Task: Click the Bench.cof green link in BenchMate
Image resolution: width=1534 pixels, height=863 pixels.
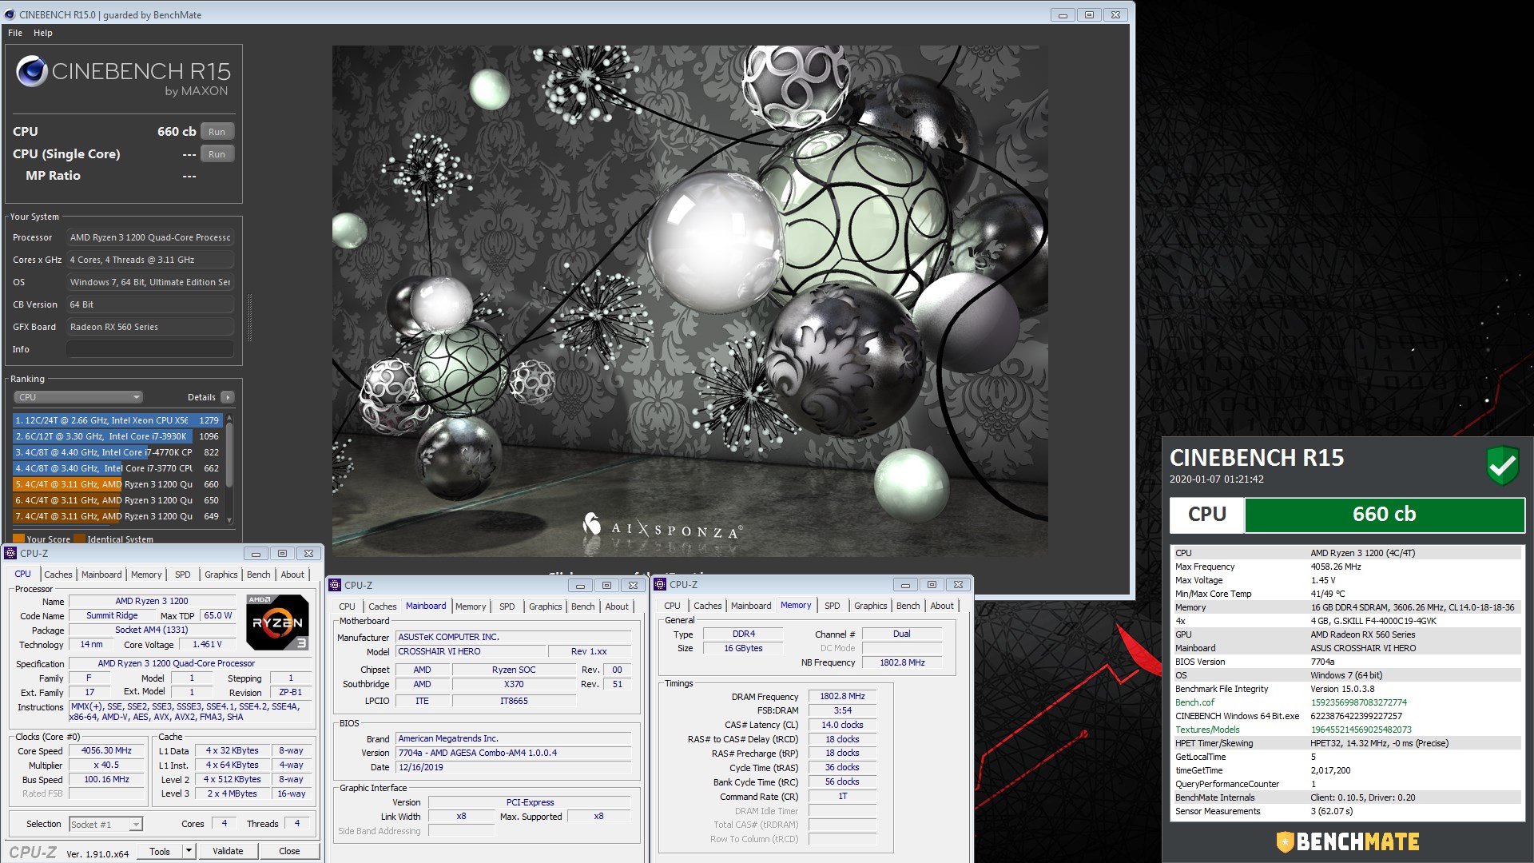Action: coord(1194,702)
